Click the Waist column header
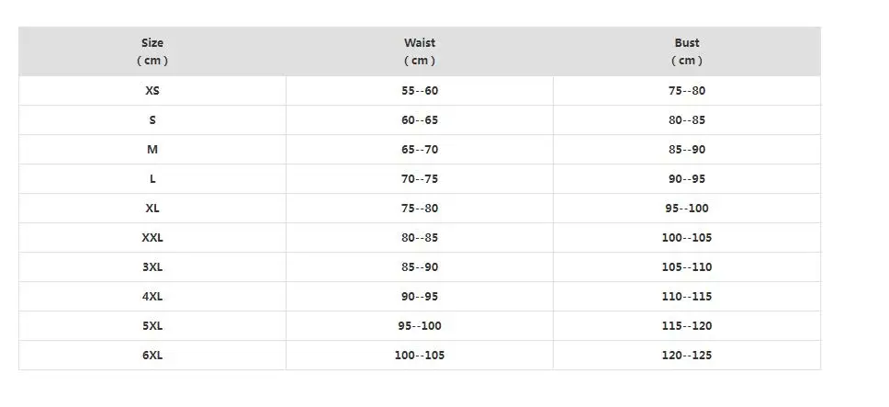 420,51
